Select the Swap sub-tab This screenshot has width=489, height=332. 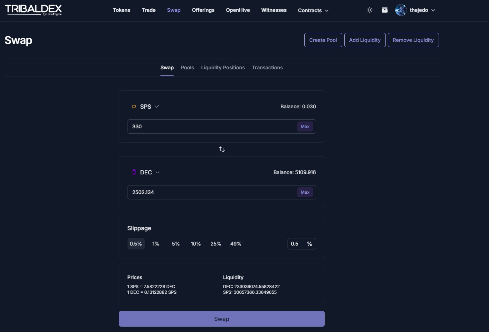(x=167, y=68)
